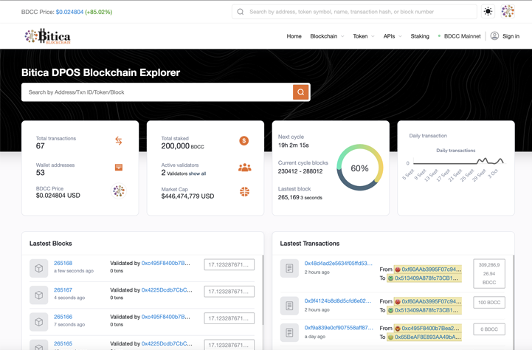Viewport: 532px width, 350px height.
Task: Click document icon for transaction 0x9f4124b8d8d5cfd6e02
Action: (289, 306)
